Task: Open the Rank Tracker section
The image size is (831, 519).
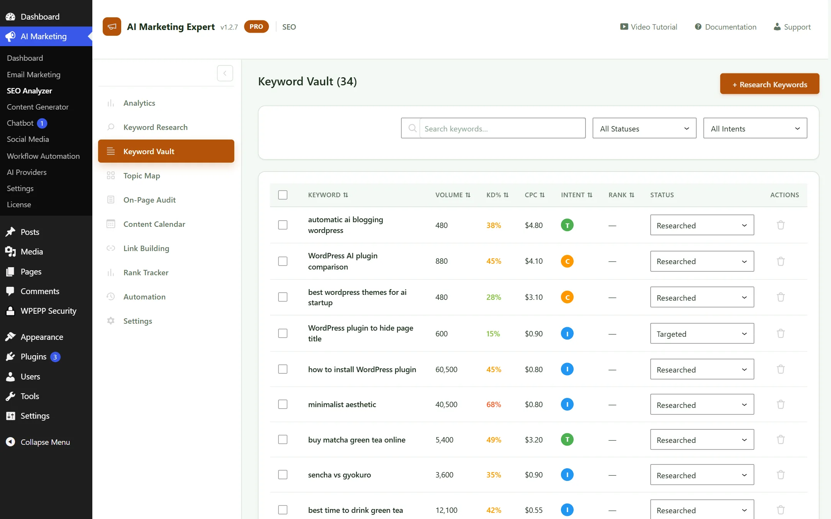Action: [x=166, y=273]
